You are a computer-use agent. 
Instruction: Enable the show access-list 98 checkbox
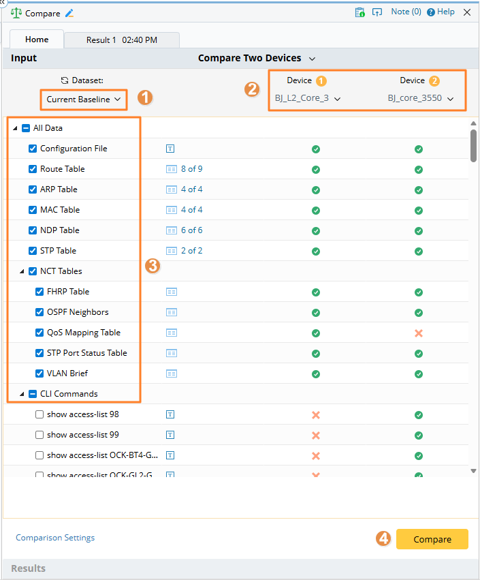click(x=39, y=414)
